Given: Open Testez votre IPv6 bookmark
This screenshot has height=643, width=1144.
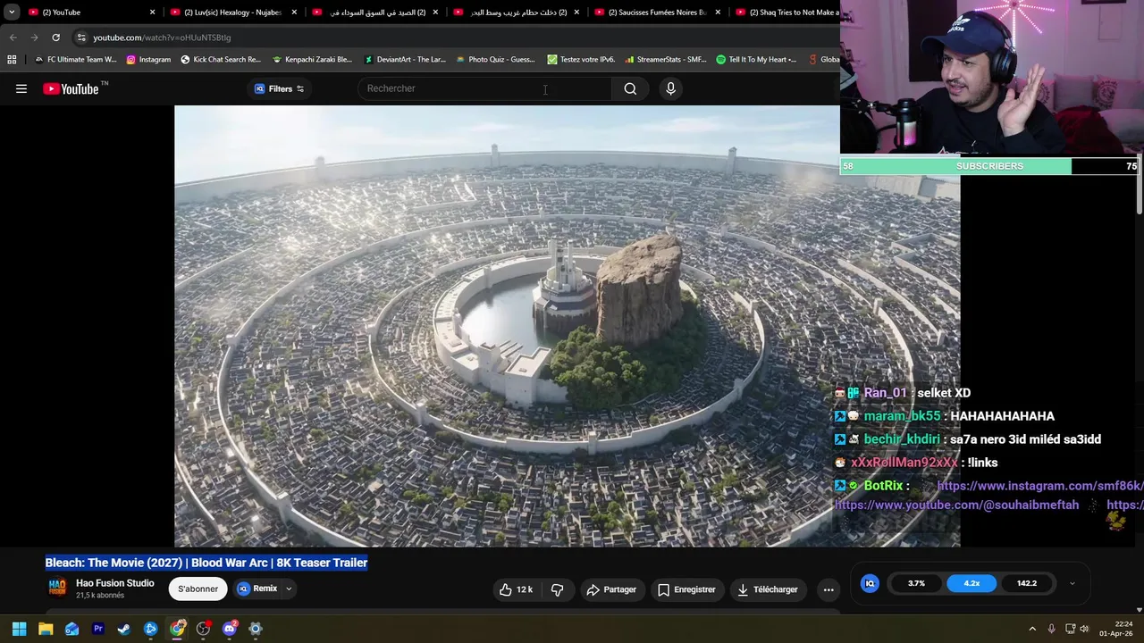Looking at the screenshot, I should (x=581, y=60).
